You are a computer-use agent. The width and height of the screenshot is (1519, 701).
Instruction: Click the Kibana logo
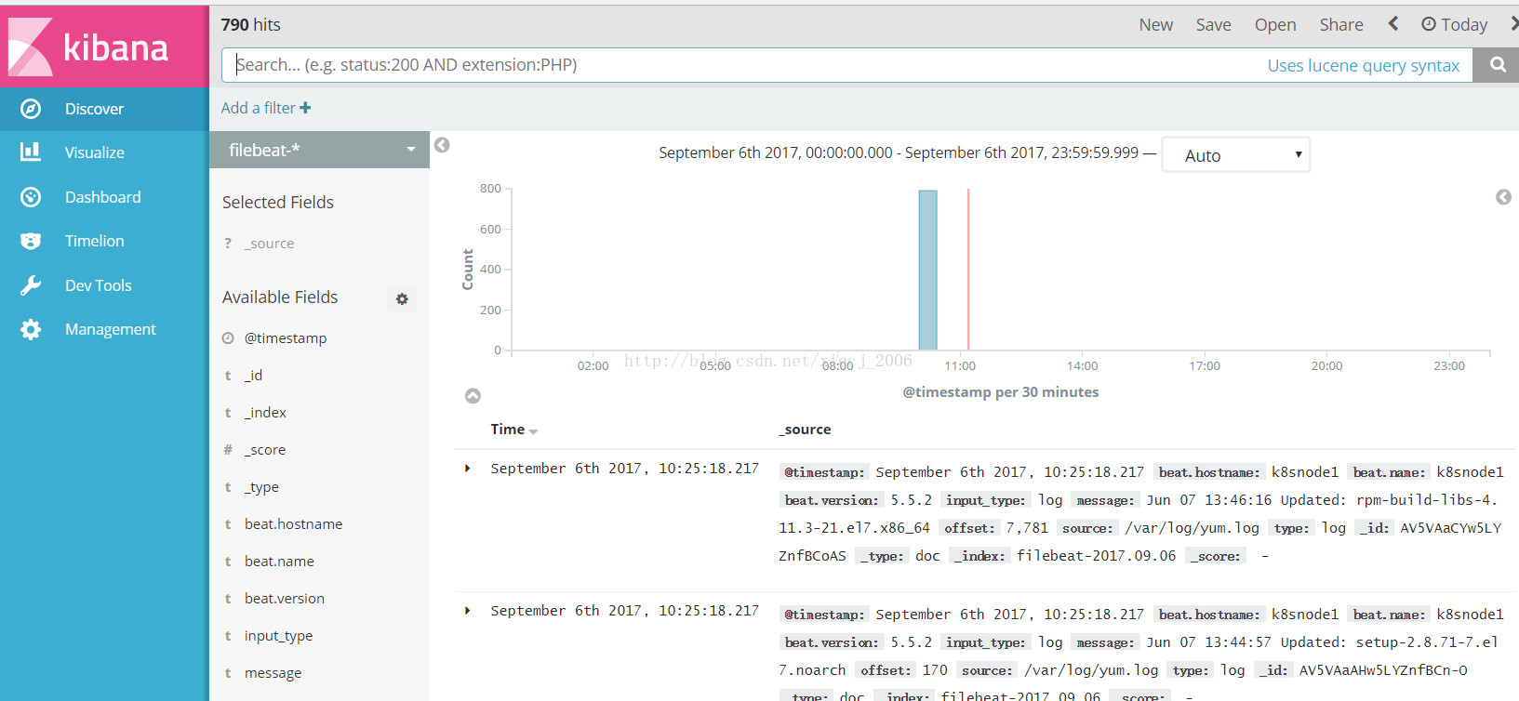[x=90, y=46]
